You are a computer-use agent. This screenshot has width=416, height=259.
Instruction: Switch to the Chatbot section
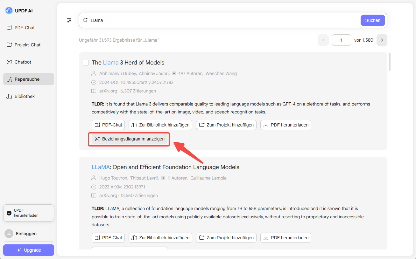pyautogui.click(x=29, y=62)
